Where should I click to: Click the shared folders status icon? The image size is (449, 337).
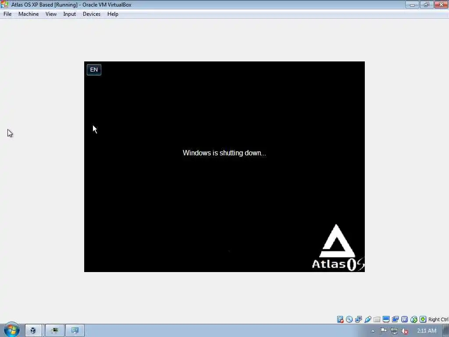tap(377, 319)
